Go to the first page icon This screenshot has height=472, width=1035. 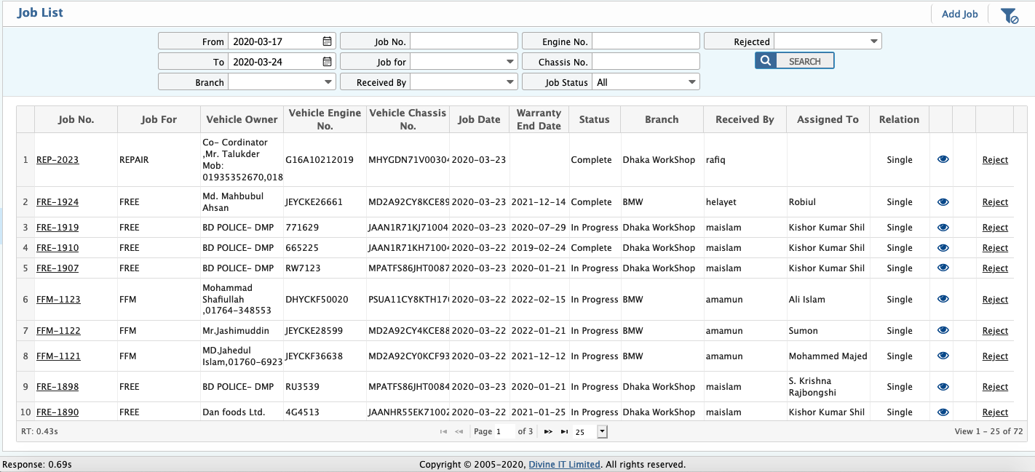(443, 431)
